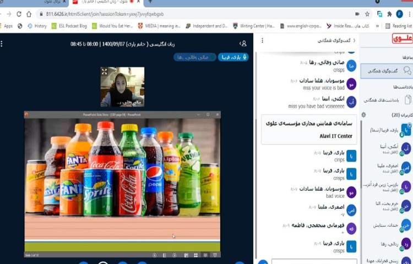Open the Writing Center bookmark
This screenshot has width=413, height=264.
254,26
